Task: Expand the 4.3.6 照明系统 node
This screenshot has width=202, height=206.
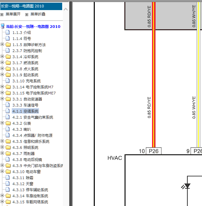Action: coord(3,148)
